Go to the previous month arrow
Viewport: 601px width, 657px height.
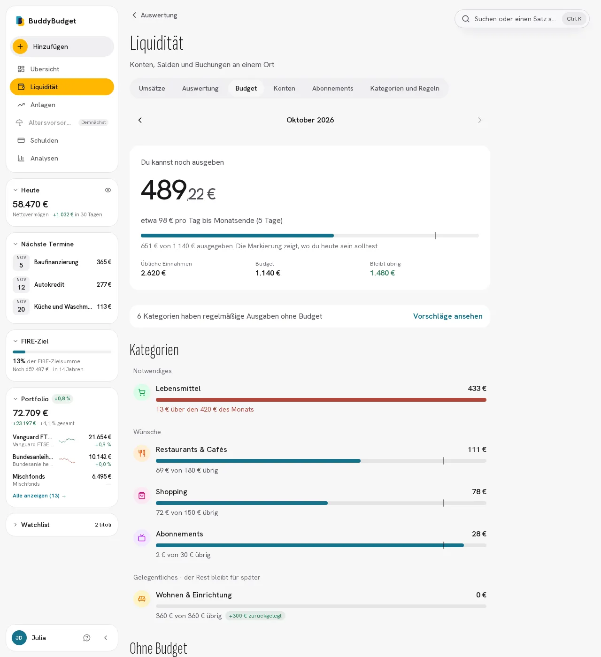[140, 120]
